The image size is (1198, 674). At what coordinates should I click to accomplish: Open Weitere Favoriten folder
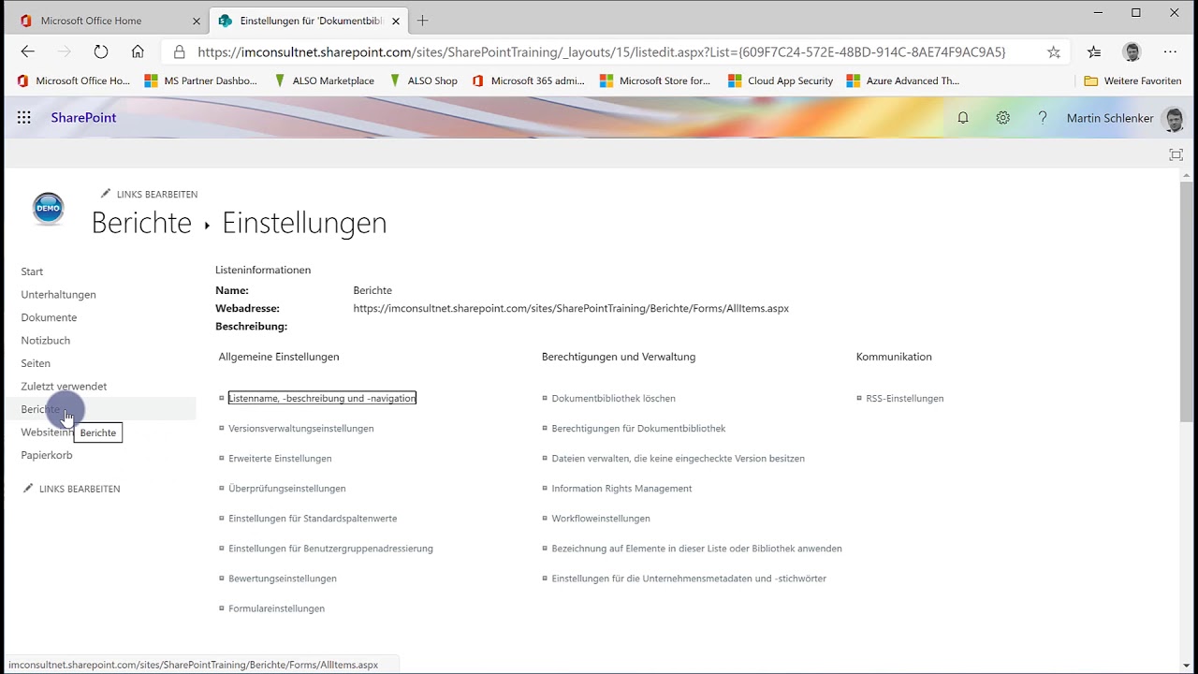[x=1132, y=81]
